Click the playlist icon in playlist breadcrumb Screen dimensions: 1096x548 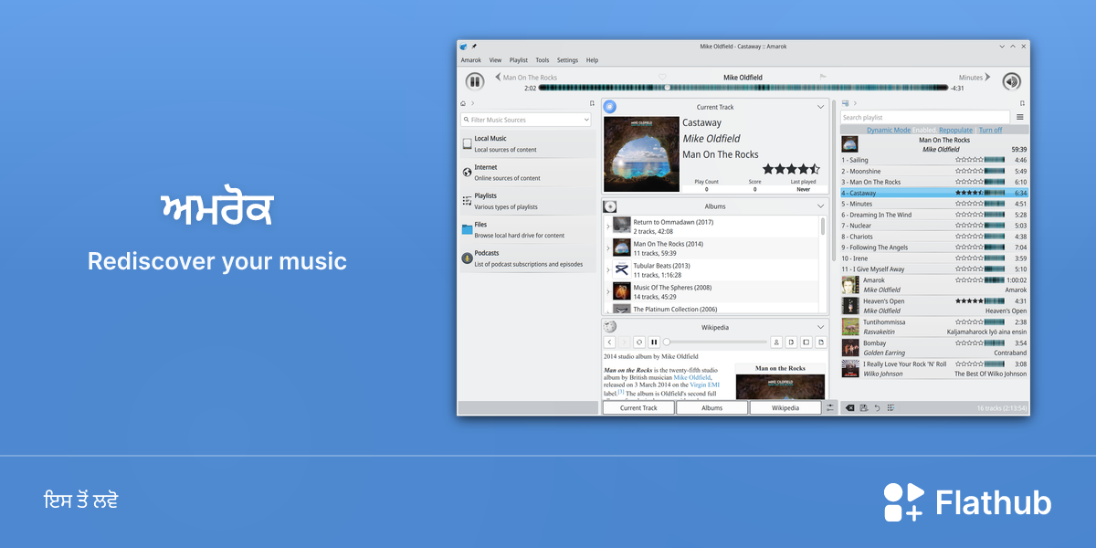(x=846, y=103)
